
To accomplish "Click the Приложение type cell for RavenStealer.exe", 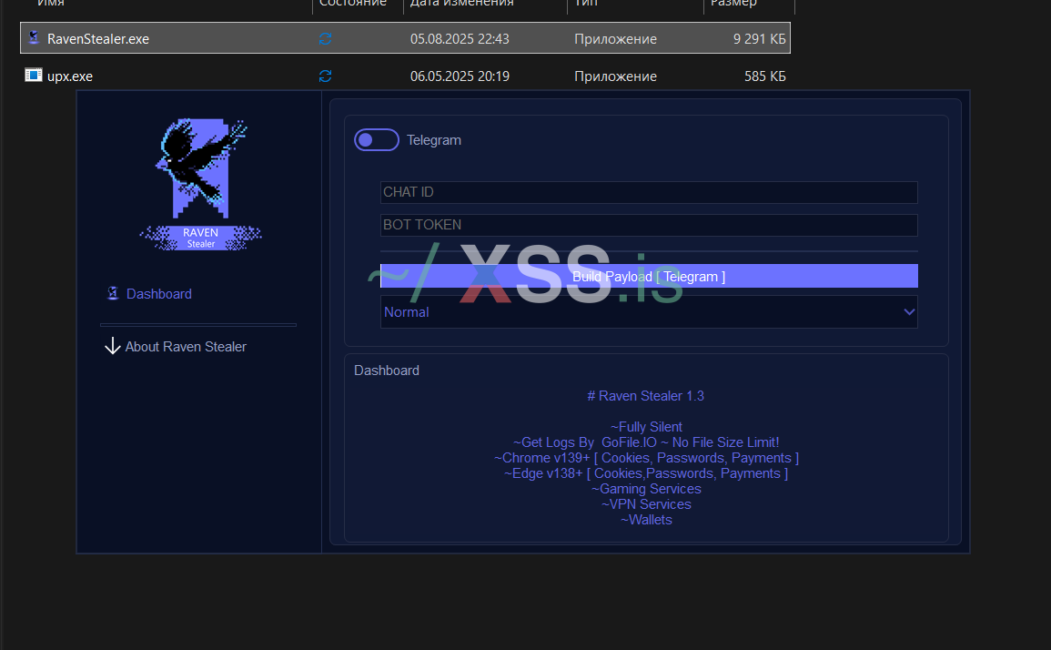I will 615,39.
